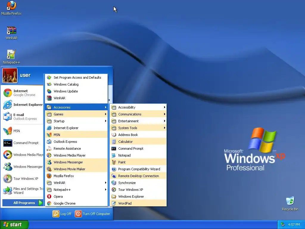Click the Turn Off Computer button

(x=93, y=214)
